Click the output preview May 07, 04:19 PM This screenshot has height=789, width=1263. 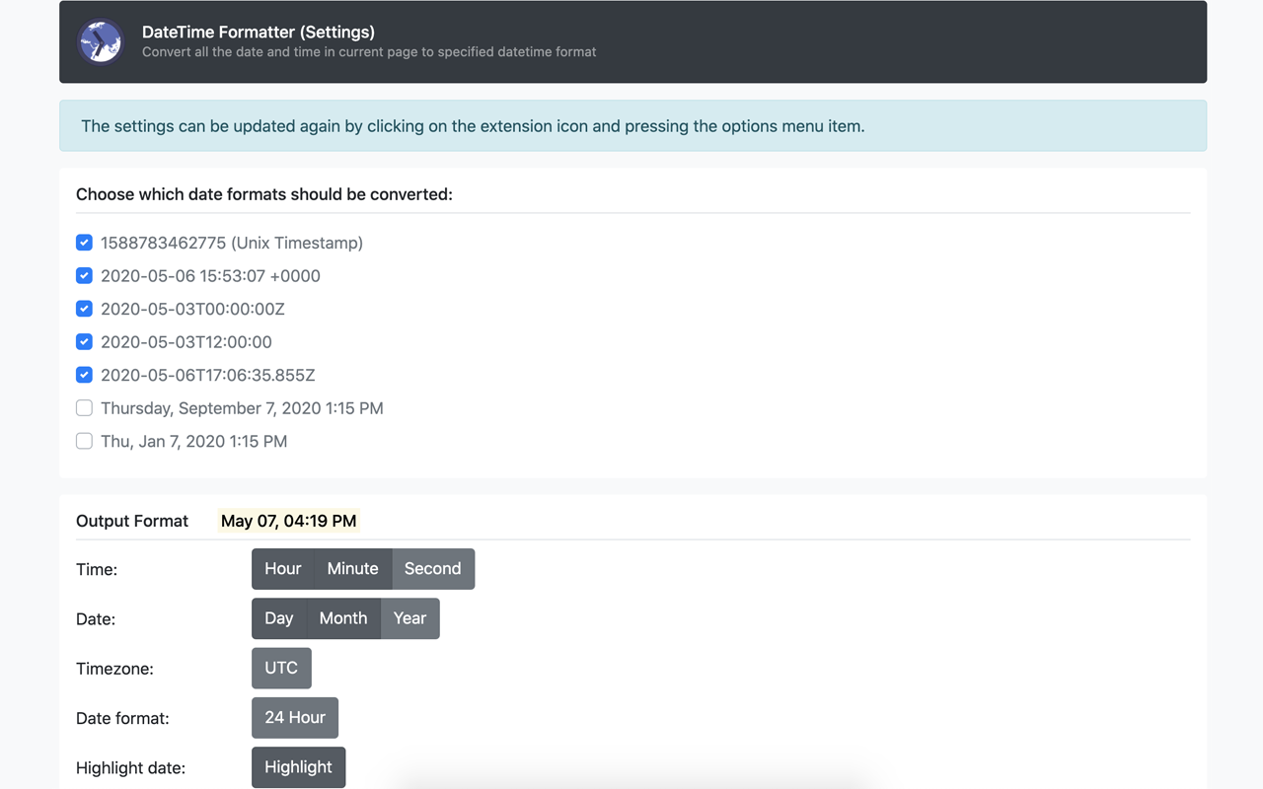[288, 521]
